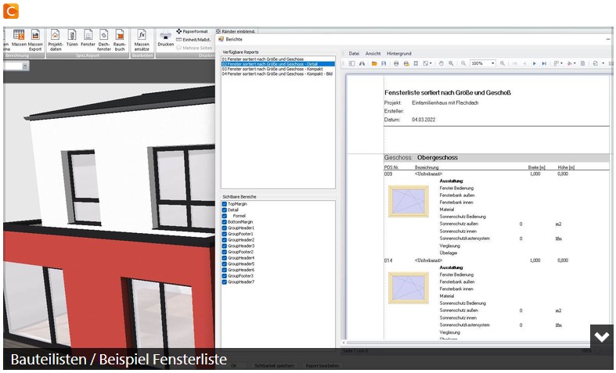Expand the scale tool dropdown arrow
The height and width of the screenshot is (373, 616).
click(x=431, y=63)
